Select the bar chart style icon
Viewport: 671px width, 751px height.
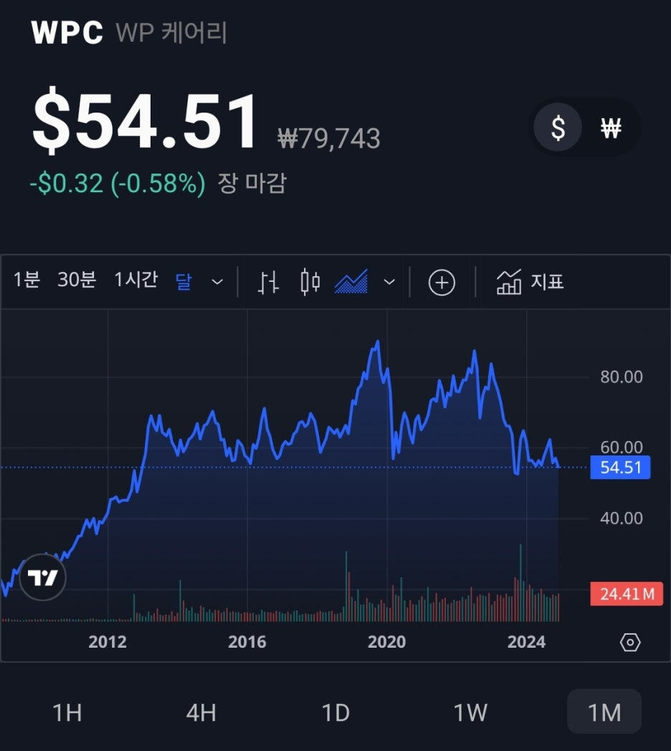point(268,282)
